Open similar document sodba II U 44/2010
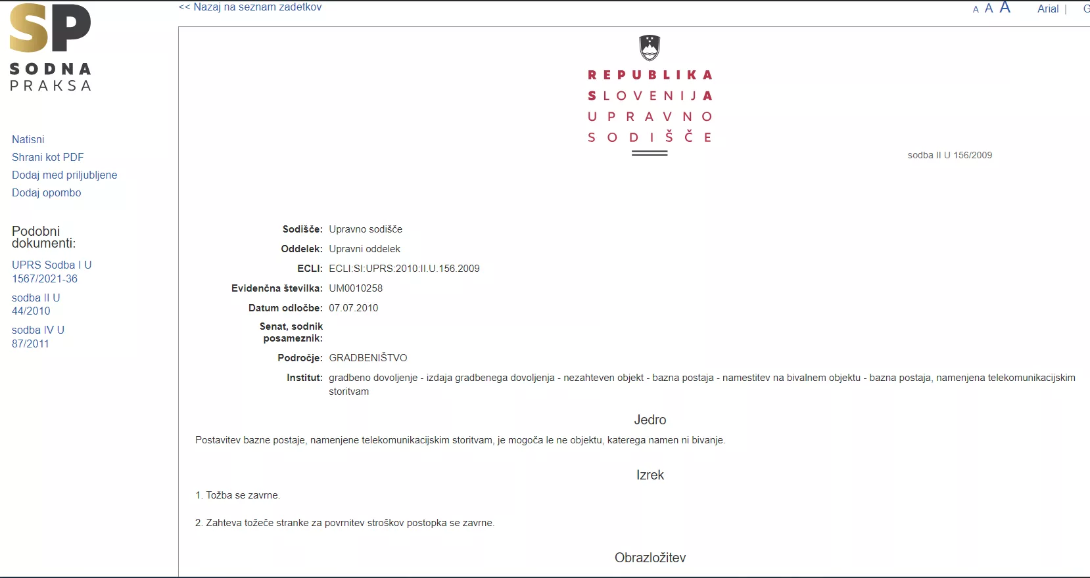1090x578 pixels. click(36, 304)
